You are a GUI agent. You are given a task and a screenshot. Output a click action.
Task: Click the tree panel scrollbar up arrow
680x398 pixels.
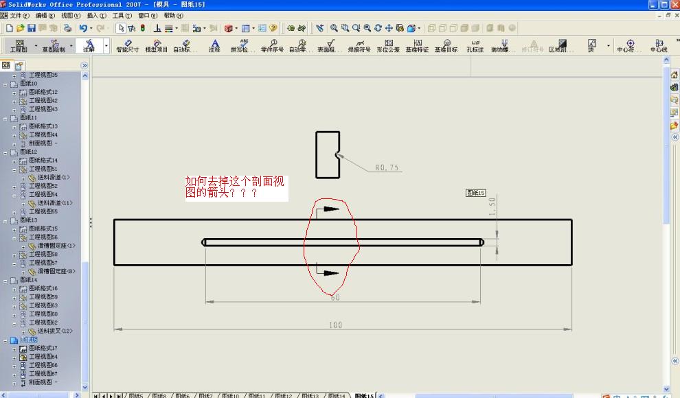coord(85,75)
